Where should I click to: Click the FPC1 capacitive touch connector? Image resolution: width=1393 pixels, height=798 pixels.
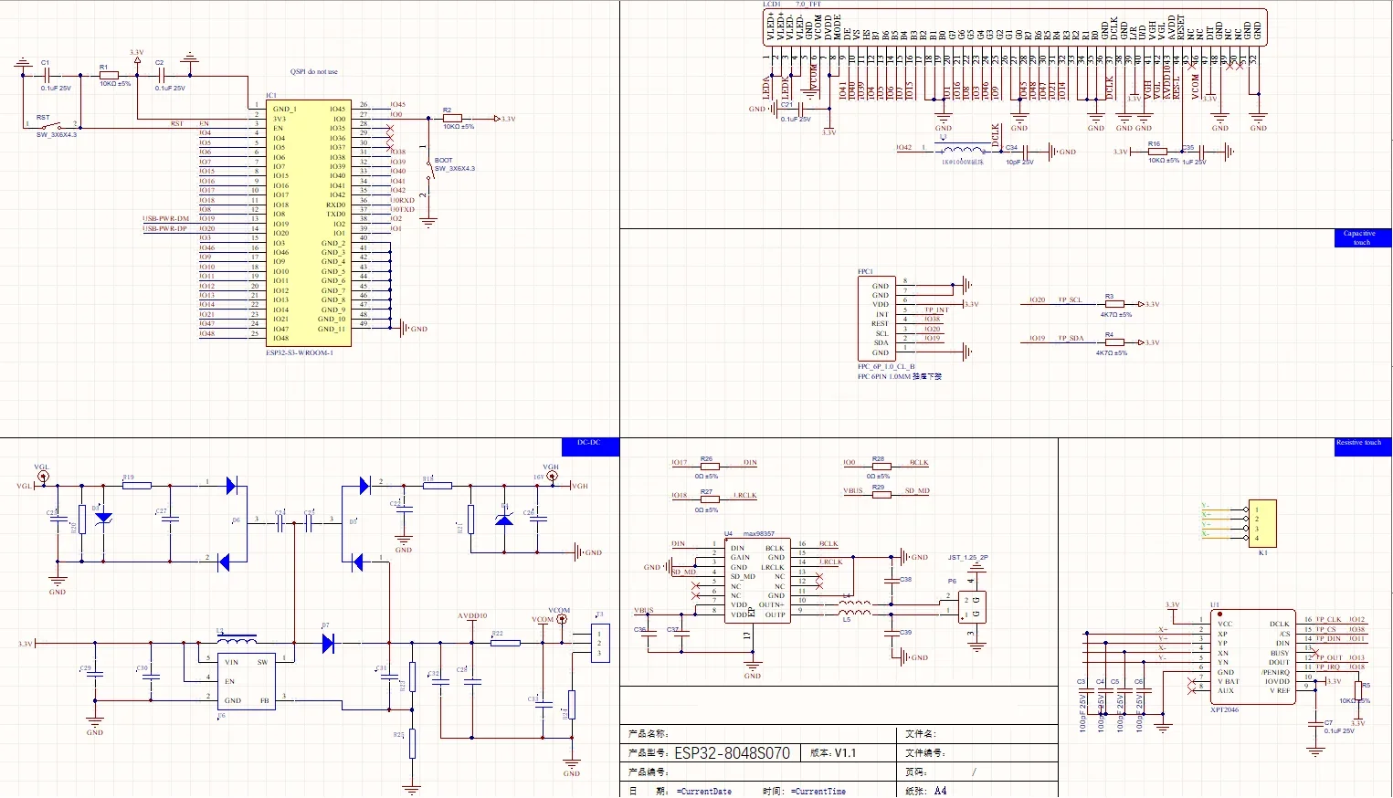(x=877, y=319)
